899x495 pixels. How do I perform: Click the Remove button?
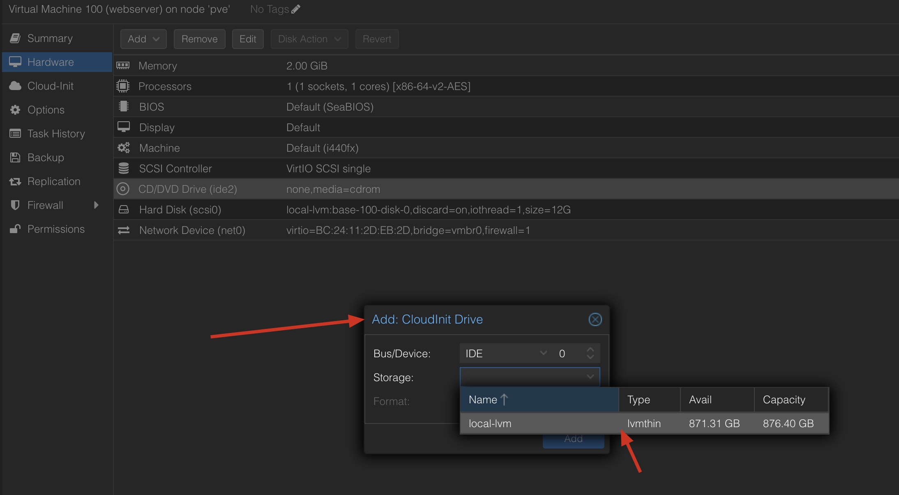(200, 39)
